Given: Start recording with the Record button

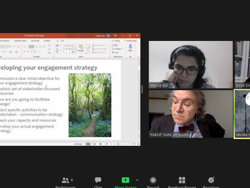Looking at the screenshot, I should tap(153, 183).
